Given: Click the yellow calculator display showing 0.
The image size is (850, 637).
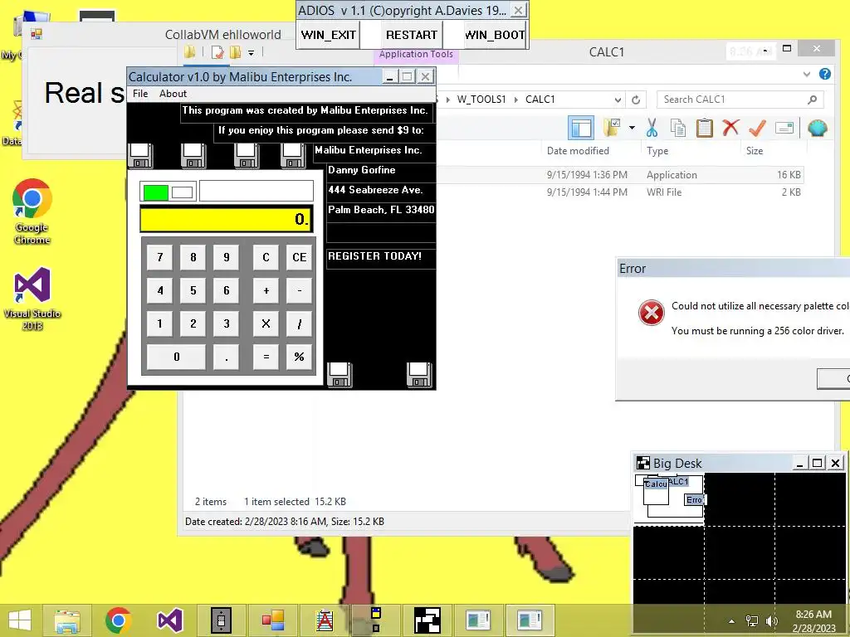Looking at the screenshot, I should [x=226, y=219].
